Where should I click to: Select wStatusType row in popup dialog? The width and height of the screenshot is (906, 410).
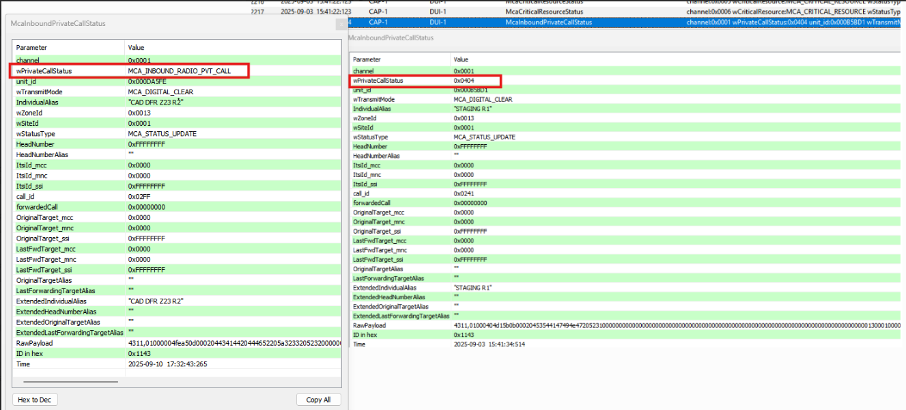[x=176, y=134]
